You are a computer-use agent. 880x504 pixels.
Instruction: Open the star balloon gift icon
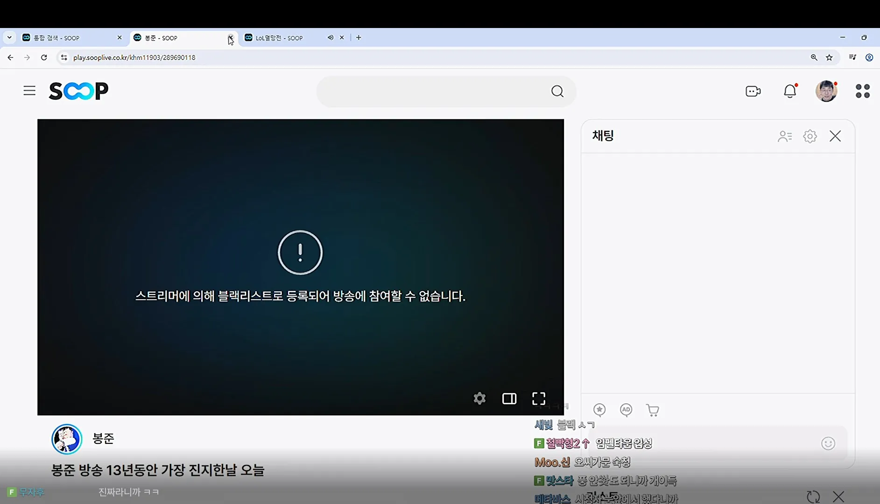coord(599,410)
